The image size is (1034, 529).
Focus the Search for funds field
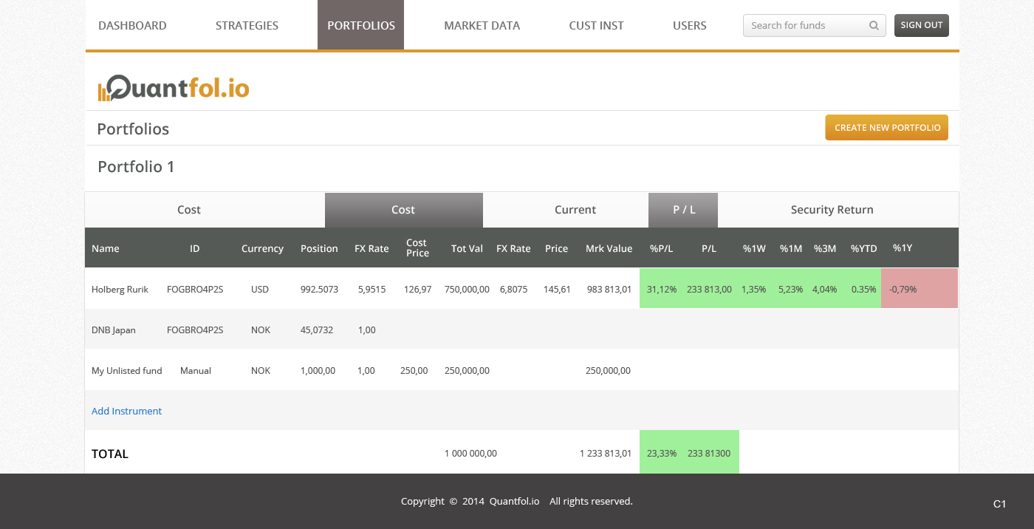pos(814,25)
